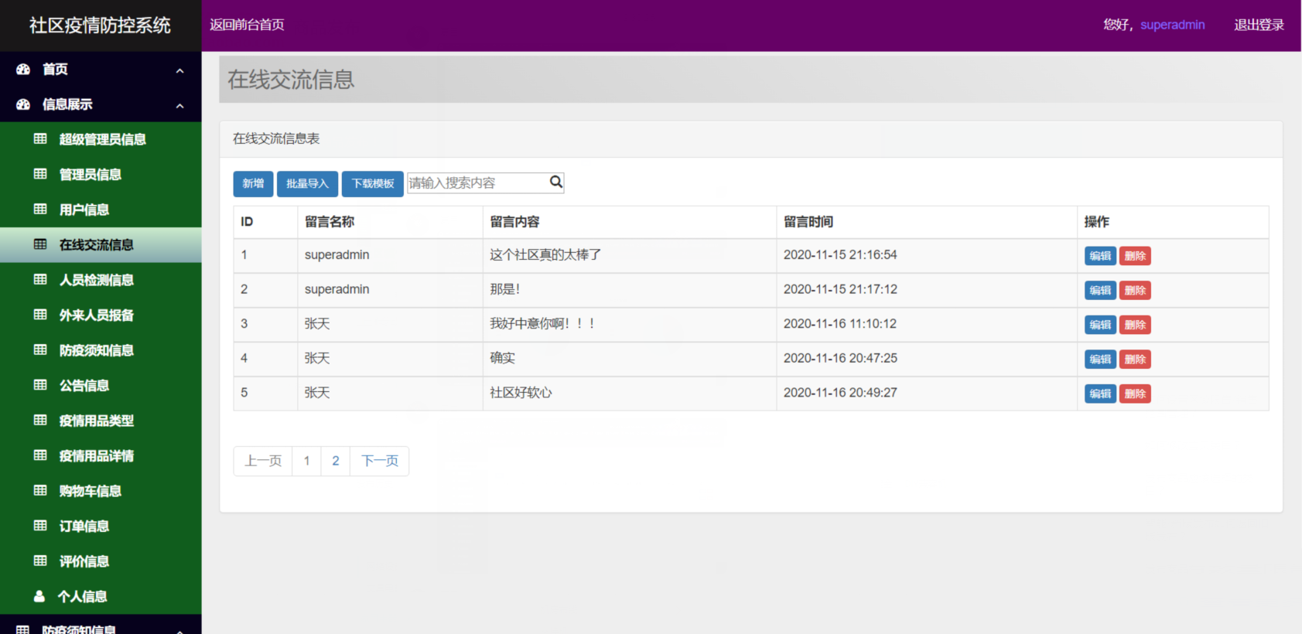This screenshot has width=1302, height=634.
Task: Click the dashboard icon beside 信息展示
Action: coord(23,104)
